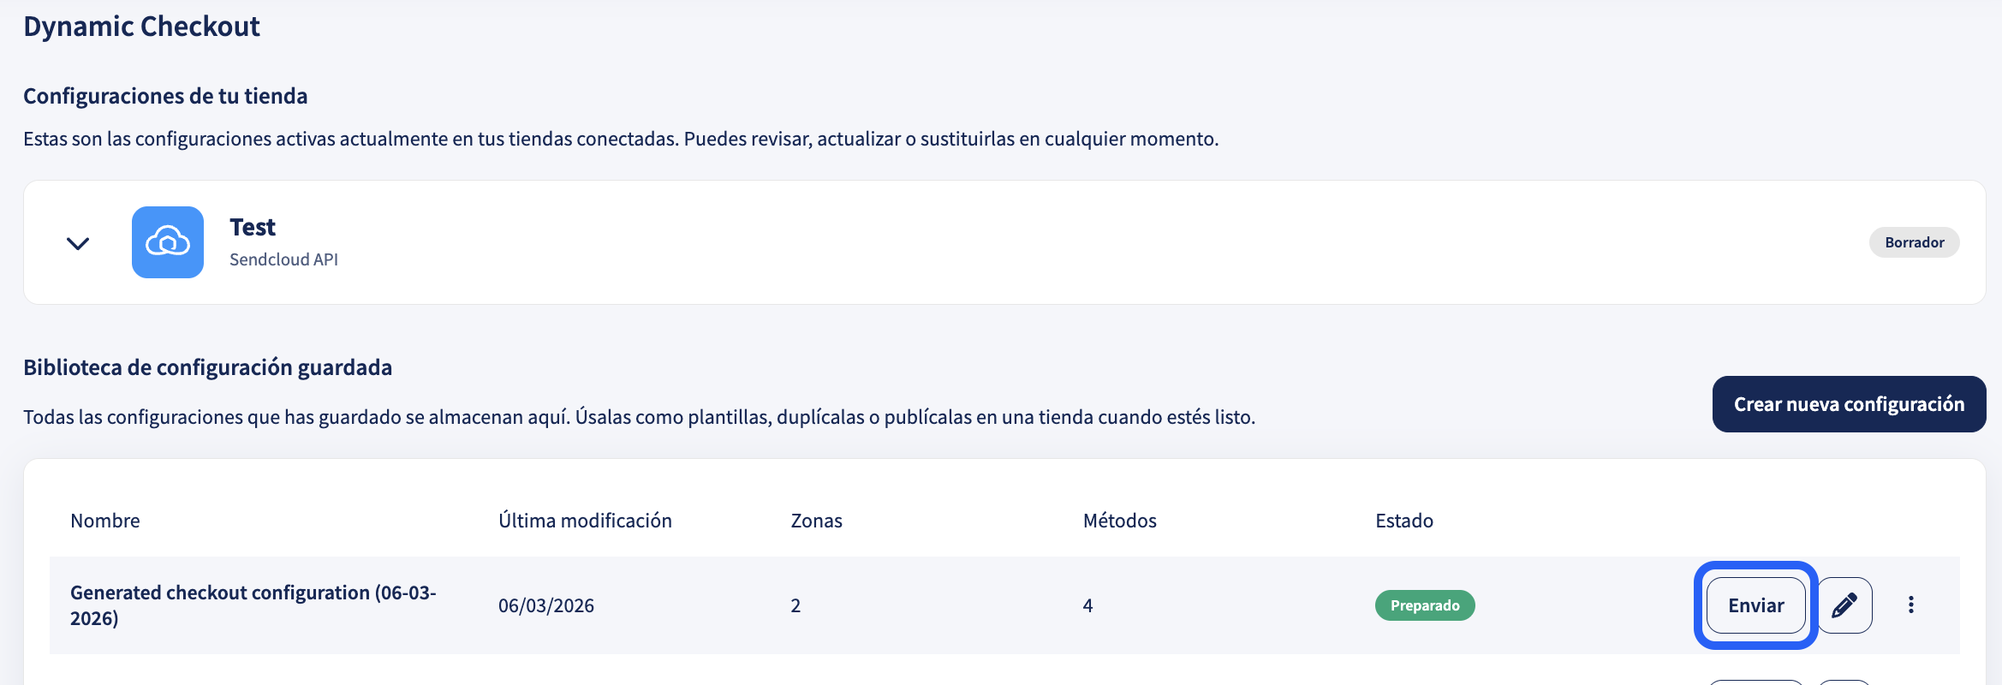Send the generated configuration with Enviar
Image resolution: width=2002 pixels, height=685 pixels.
[x=1755, y=605]
